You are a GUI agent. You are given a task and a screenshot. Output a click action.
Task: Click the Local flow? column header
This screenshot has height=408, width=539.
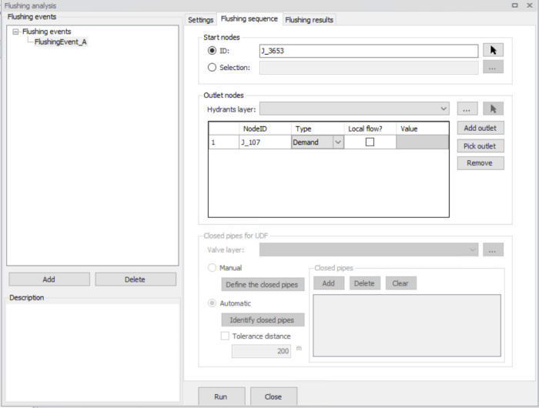pos(370,129)
